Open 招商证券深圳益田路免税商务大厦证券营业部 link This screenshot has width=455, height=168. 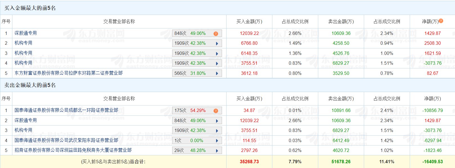(73, 150)
